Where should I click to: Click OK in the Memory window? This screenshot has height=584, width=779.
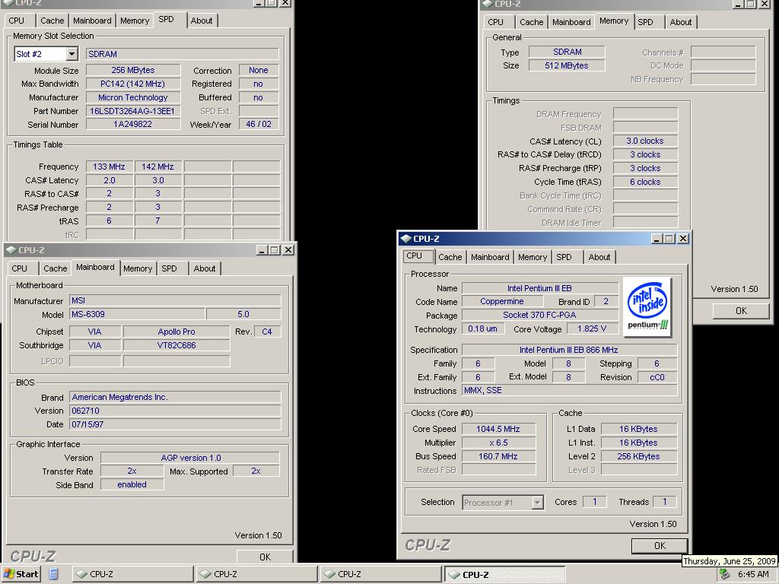(741, 311)
